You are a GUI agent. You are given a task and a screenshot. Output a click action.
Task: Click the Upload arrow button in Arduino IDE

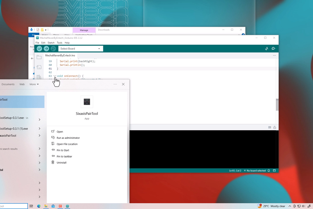tap(46, 49)
